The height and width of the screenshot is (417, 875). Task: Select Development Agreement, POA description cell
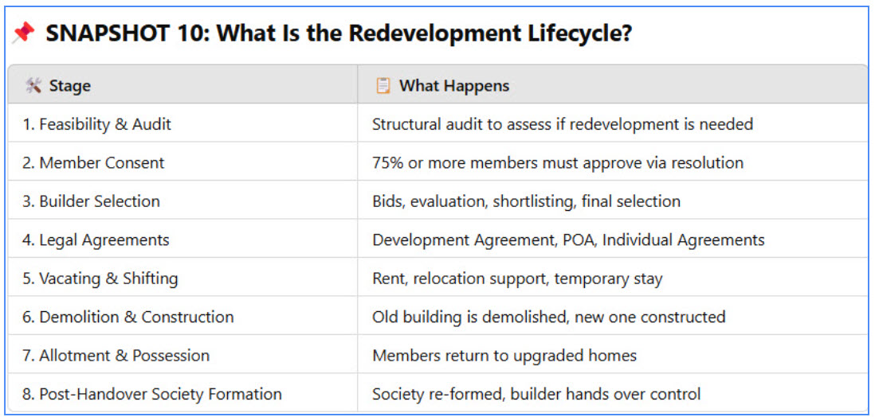(612, 240)
